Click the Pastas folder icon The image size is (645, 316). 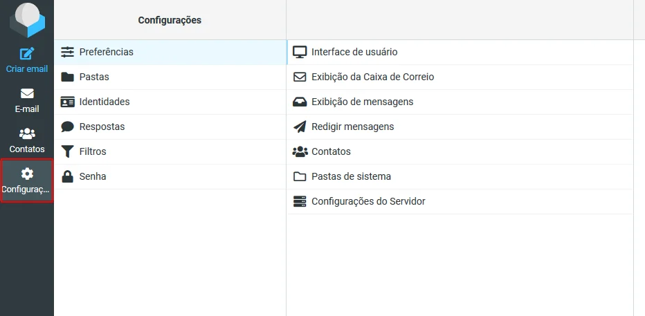tap(67, 77)
